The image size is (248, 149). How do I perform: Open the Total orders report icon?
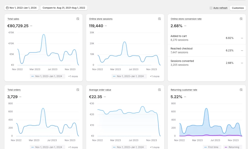[78, 90]
